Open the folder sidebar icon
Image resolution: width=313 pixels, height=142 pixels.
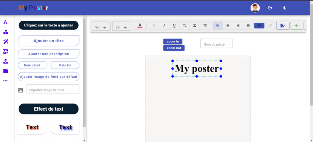[x=6, y=71]
